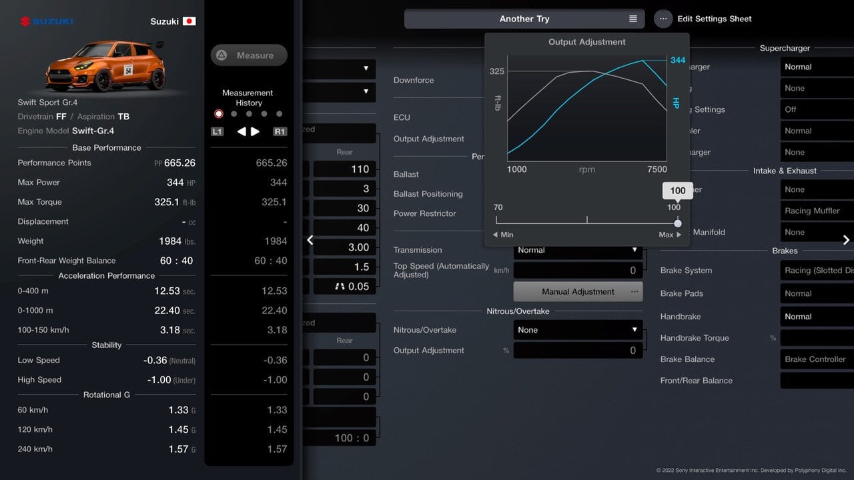Click the 100 : 0 distribution field

tap(339, 438)
